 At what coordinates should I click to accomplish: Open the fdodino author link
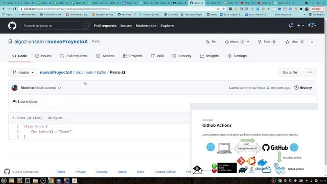click(x=27, y=88)
